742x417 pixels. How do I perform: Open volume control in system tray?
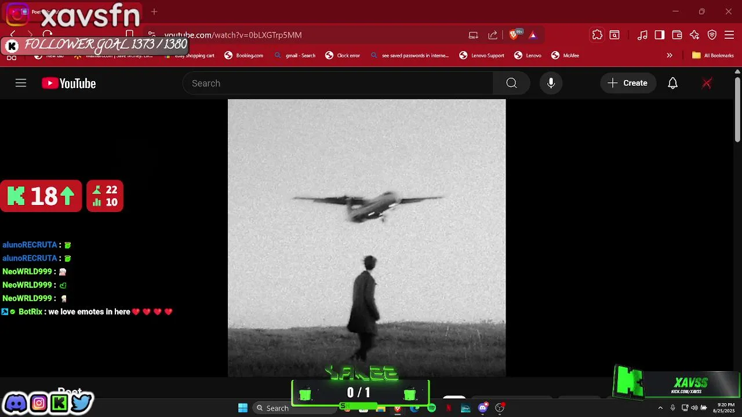click(694, 408)
